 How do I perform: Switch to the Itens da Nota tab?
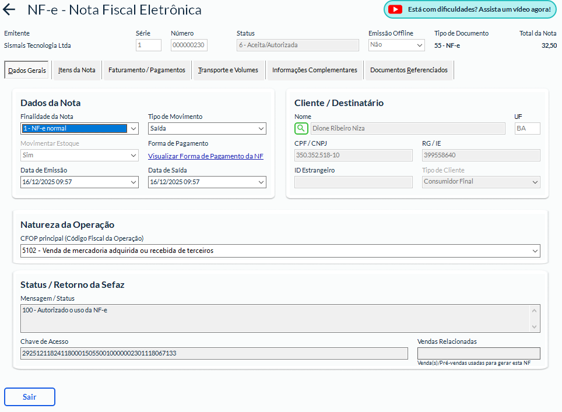coord(77,70)
